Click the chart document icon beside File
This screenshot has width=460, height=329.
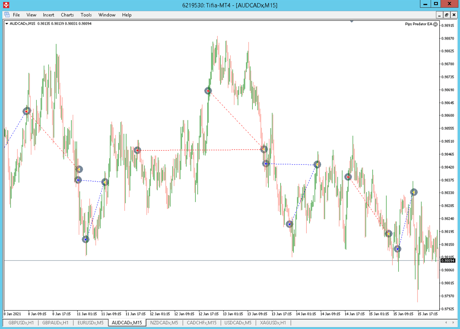[x=7, y=15]
